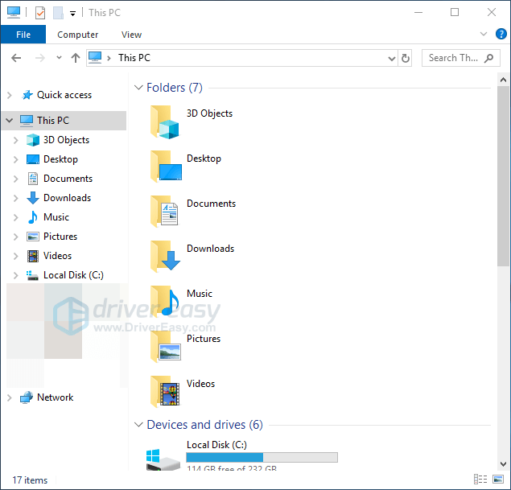Expand Desktop in navigation tree
Image resolution: width=511 pixels, height=490 pixels.
coord(15,159)
